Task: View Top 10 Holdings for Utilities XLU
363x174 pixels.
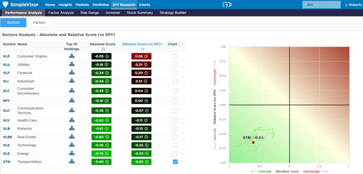Action: point(72,64)
